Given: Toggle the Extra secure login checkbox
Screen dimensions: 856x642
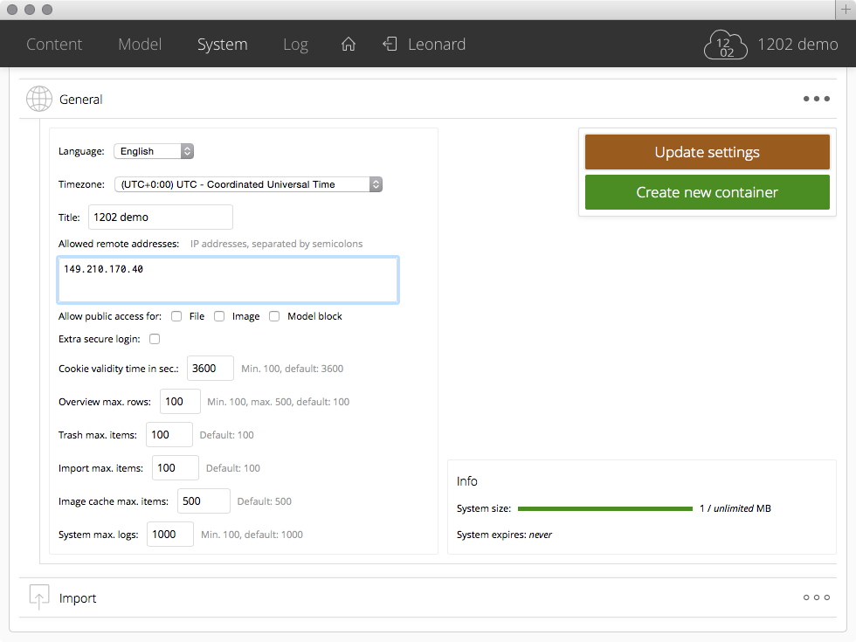Looking at the screenshot, I should (x=155, y=339).
